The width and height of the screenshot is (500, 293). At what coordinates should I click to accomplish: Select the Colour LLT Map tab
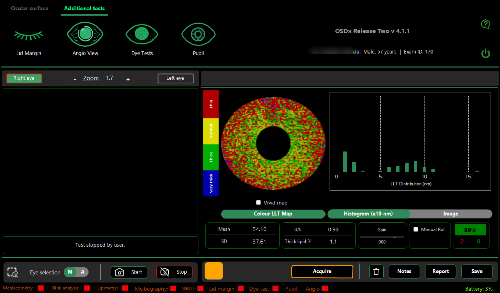(x=273, y=214)
